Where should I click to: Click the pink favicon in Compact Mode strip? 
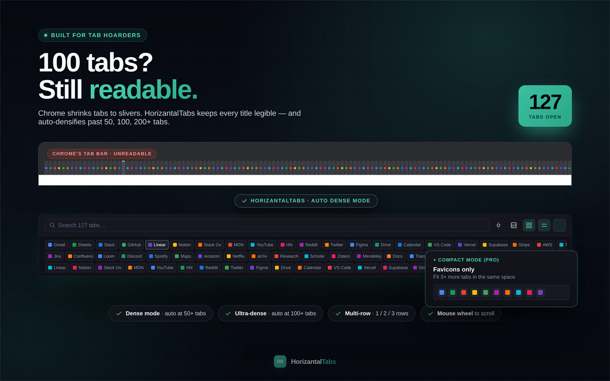529,292
